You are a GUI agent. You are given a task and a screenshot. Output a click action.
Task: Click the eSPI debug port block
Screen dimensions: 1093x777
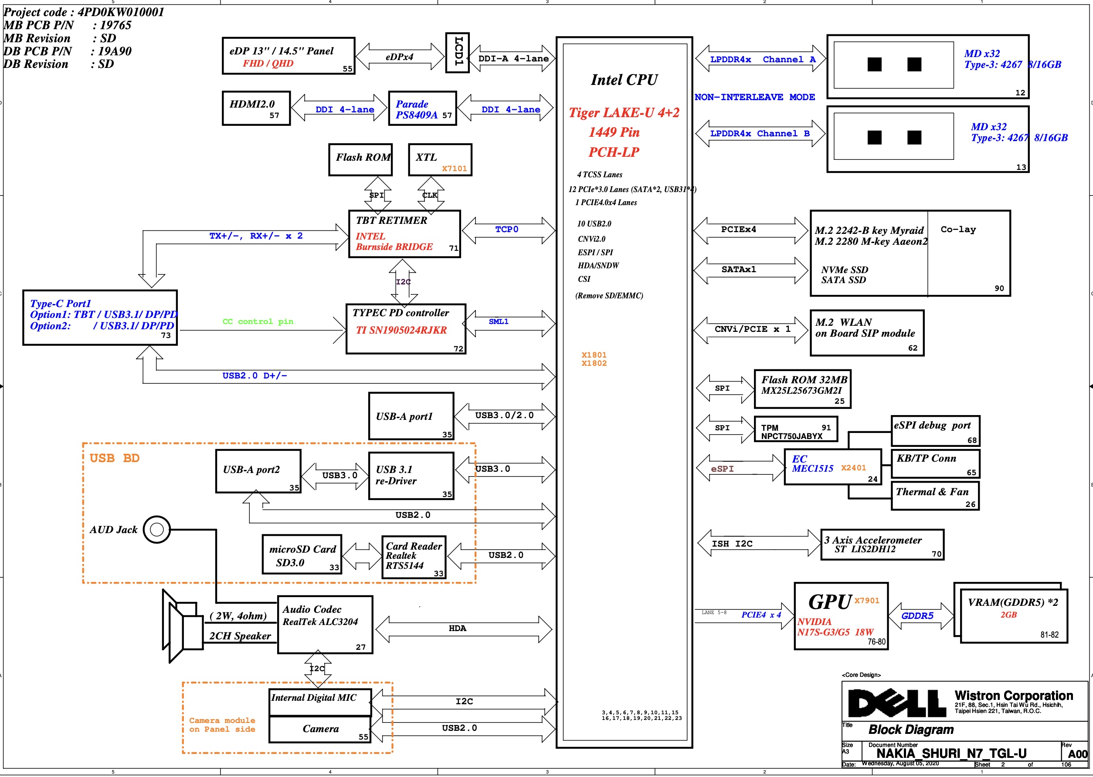click(935, 431)
